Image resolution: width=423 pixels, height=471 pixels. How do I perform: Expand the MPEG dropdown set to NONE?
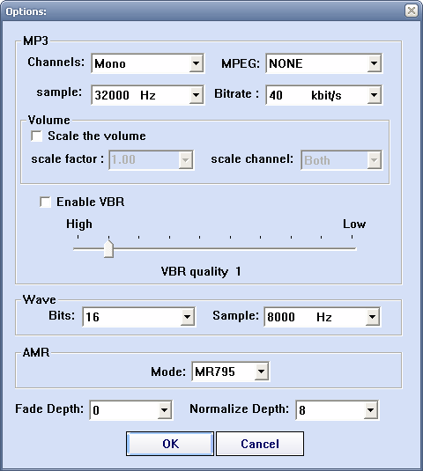[323, 63]
